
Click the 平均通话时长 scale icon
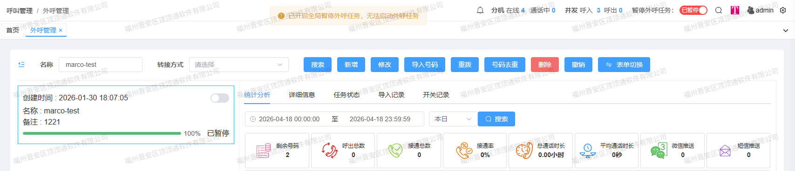[x=588, y=151]
